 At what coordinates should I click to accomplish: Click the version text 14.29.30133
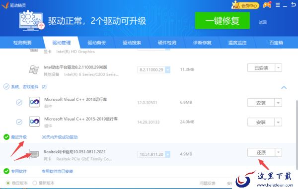click(x=148, y=122)
